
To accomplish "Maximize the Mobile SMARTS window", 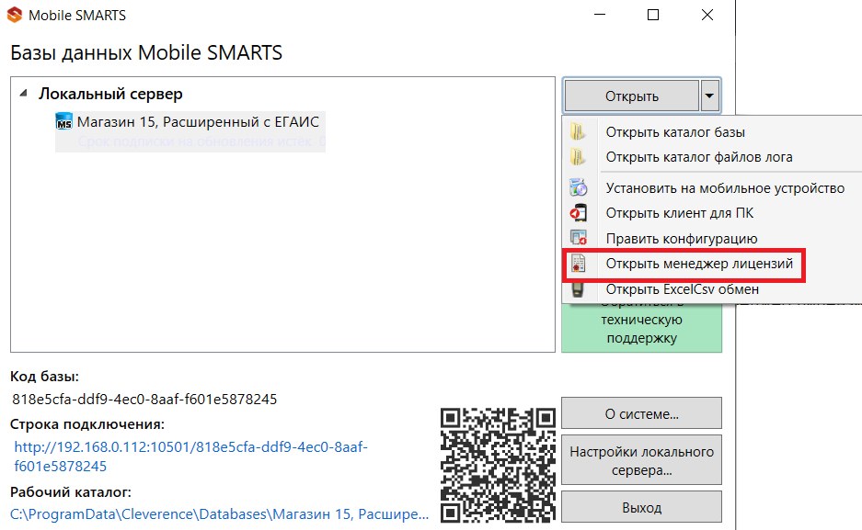I will point(653,15).
